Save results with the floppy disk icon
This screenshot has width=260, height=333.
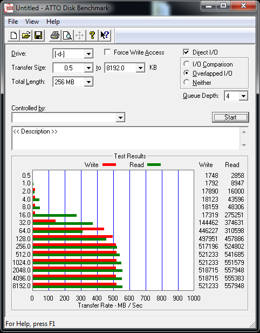[x=38, y=35]
